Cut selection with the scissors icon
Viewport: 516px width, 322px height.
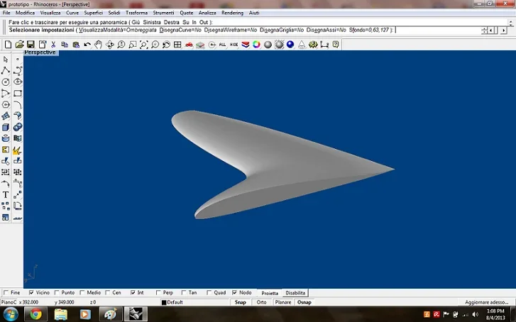(x=53, y=45)
